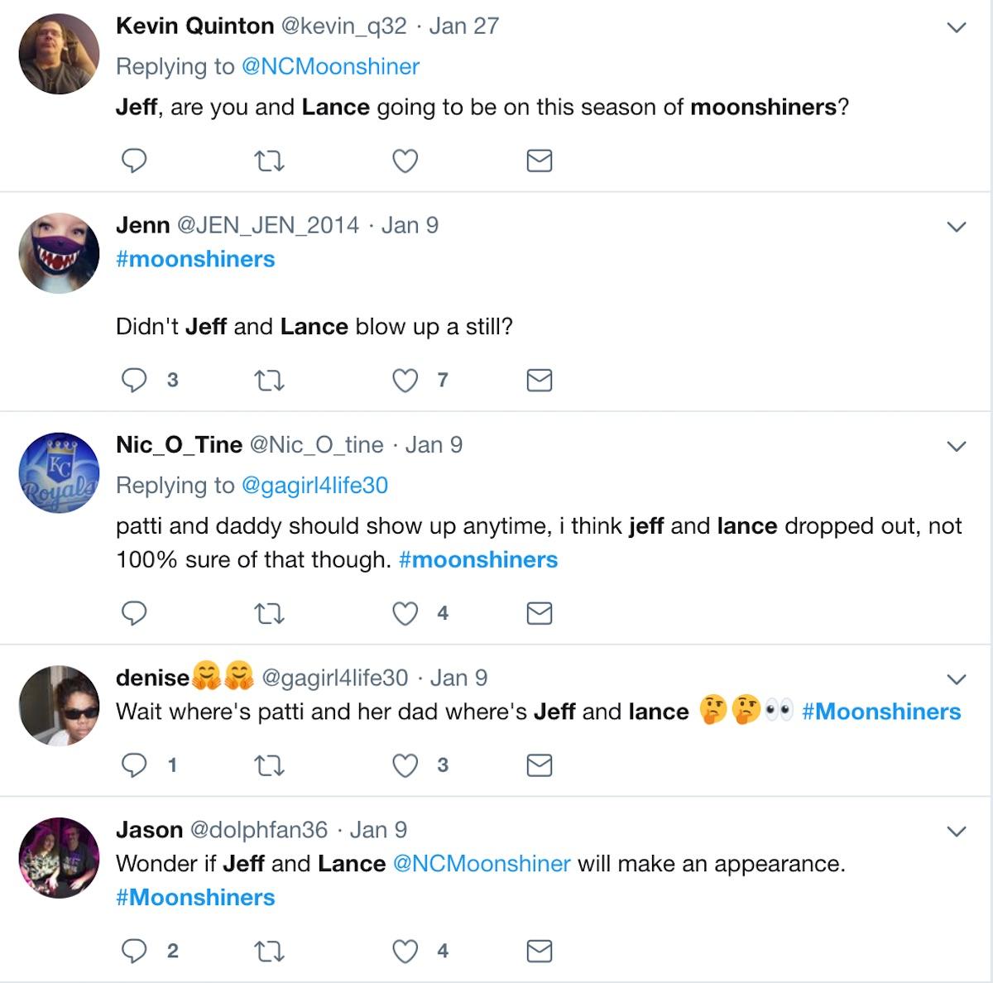Viewport: 993px width, 983px height.
Task: Retweet Nic_O_Tine's tweet
Action: 270,613
